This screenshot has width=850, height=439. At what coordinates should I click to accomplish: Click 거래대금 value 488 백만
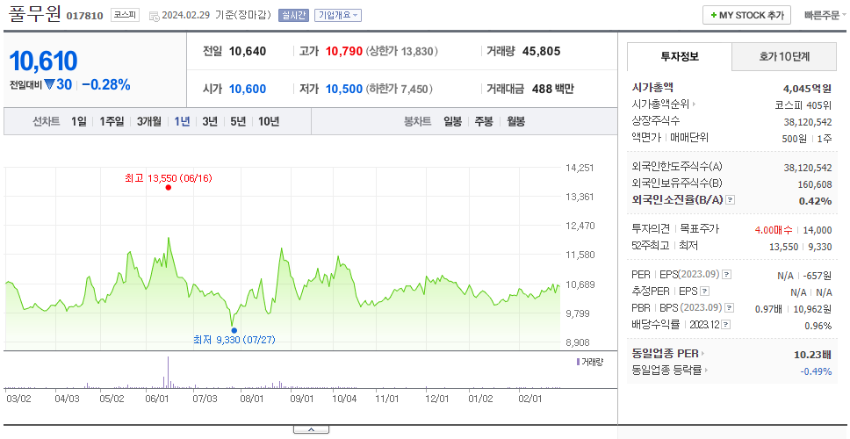[x=553, y=89]
